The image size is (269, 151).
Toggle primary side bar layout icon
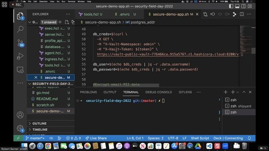[x=231, y=6]
